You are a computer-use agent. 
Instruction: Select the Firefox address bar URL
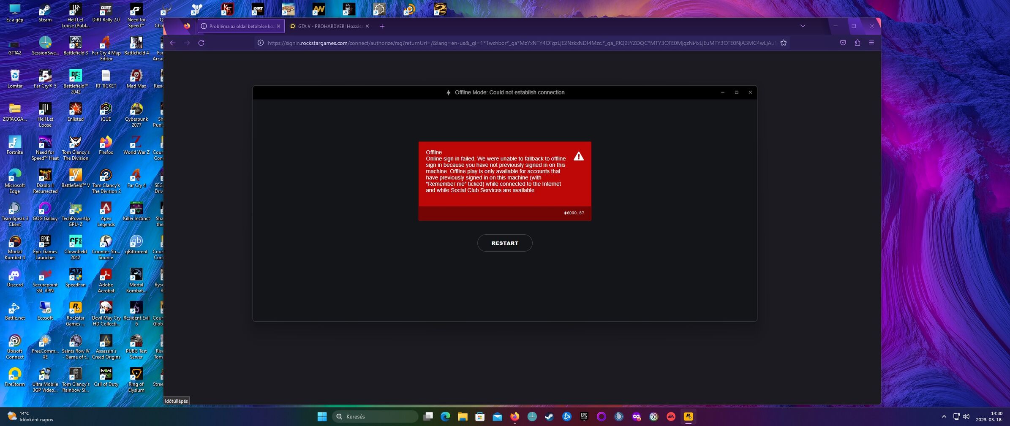(521, 43)
